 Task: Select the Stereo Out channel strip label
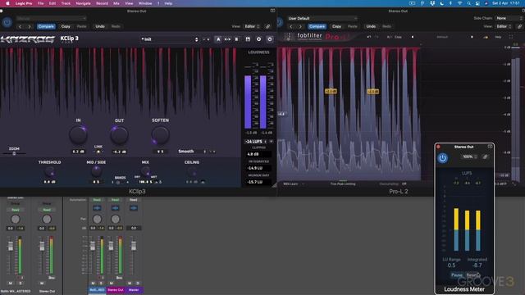[116, 290]
